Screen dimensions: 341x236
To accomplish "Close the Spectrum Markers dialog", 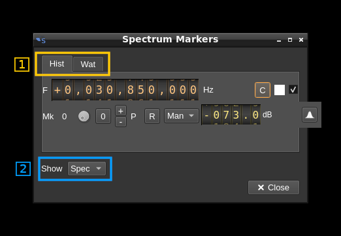I will (274, 187).
